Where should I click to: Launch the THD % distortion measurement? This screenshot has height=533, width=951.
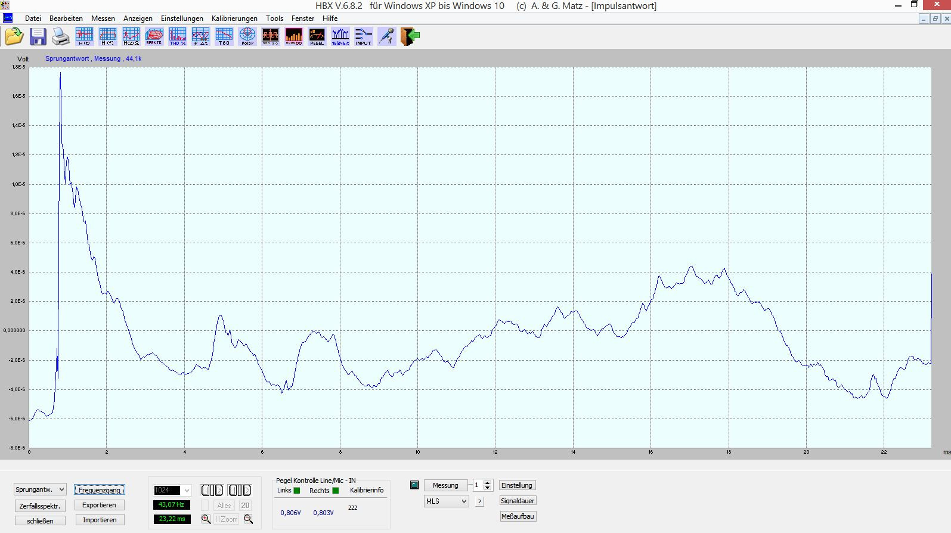178,36
